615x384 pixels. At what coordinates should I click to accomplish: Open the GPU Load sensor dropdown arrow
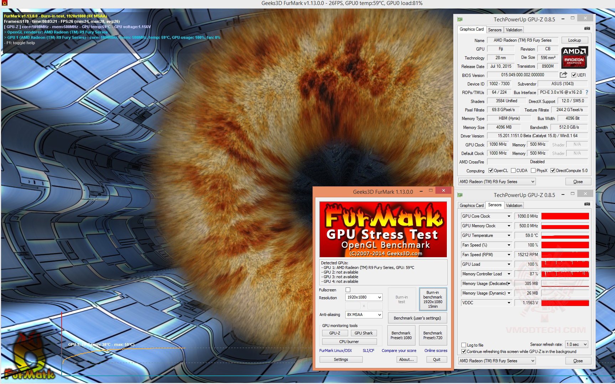pyautogui.click(x=509, y=264)
